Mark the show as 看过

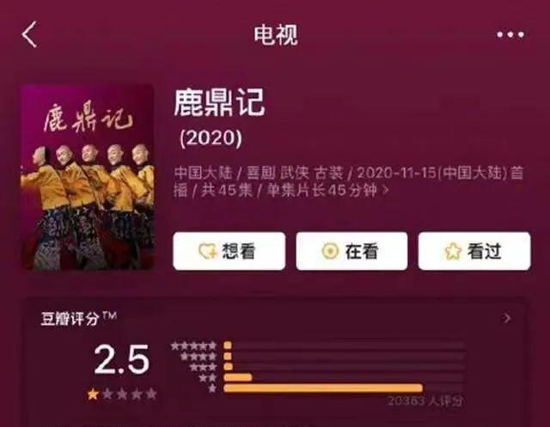point(474,251)
